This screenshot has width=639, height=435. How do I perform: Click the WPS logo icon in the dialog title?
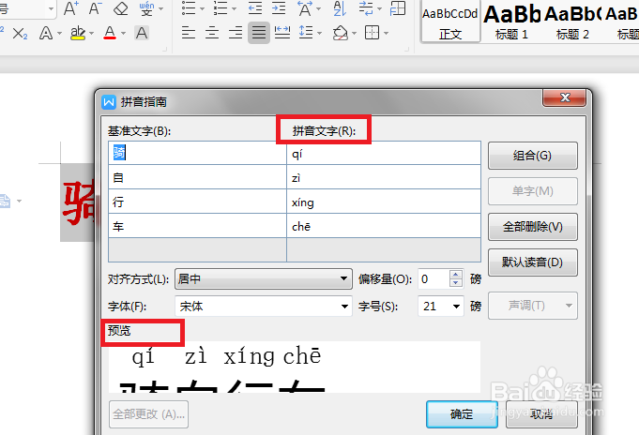tap(109, 102)
